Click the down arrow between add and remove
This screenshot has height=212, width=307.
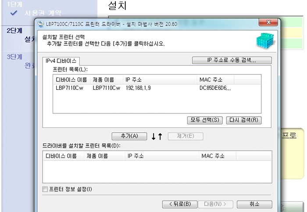153,136
